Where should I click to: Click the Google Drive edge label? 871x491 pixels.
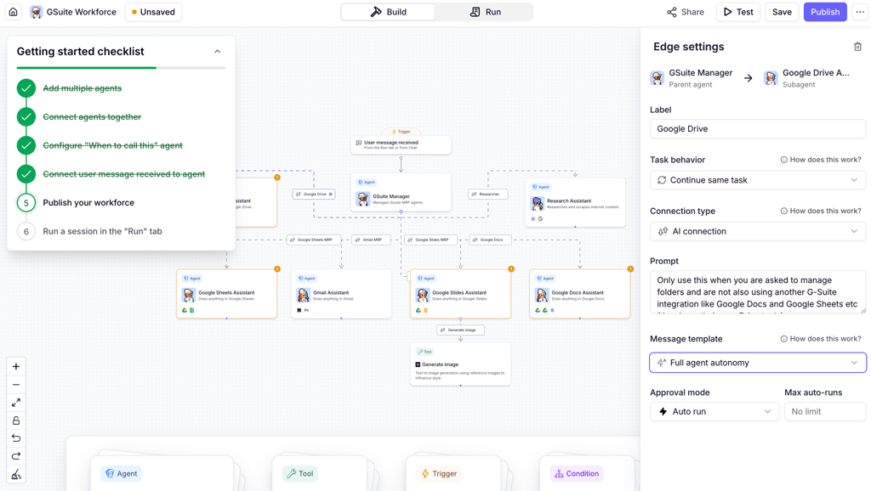pos(314,195)
